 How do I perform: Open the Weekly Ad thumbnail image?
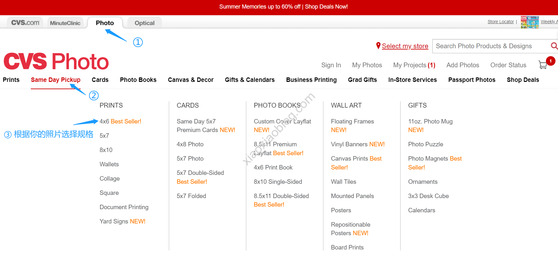click(x=530, y=22)
